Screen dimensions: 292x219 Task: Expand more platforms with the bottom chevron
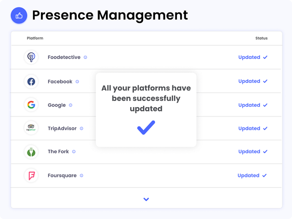[146, 199]
